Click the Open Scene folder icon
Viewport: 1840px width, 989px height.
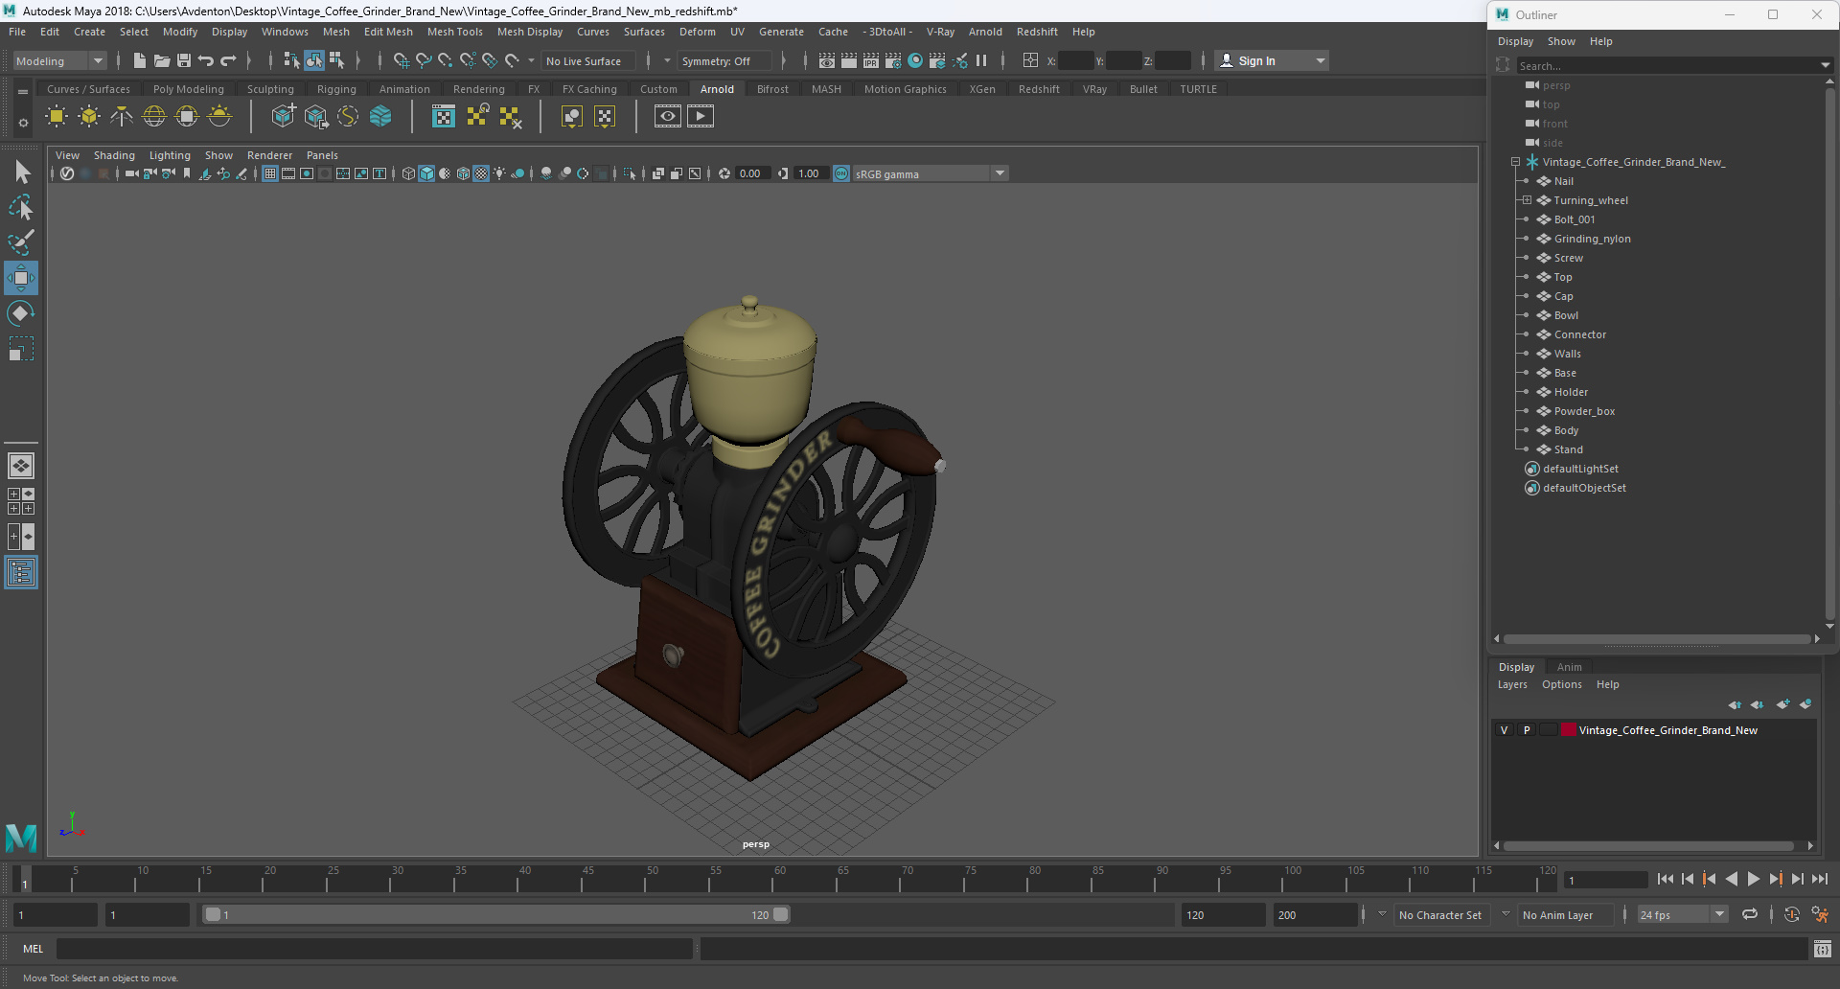pyautogui.click(x=162, y=60)
